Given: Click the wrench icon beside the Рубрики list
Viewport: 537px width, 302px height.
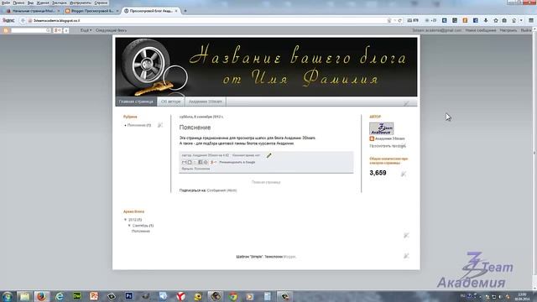Looking at the screenshot, I should tap(160, 125).
